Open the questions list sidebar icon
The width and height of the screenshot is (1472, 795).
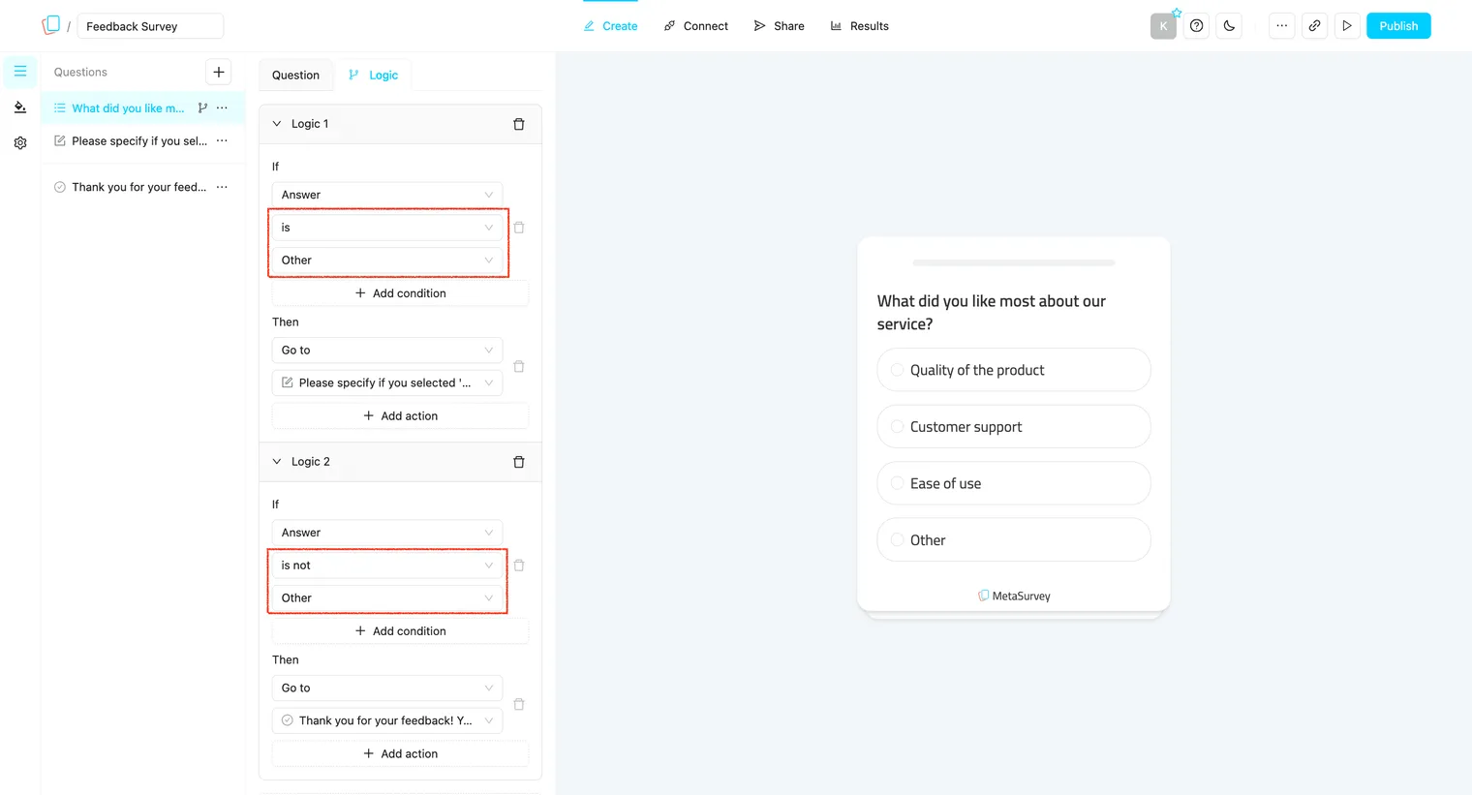pos(20,72)
